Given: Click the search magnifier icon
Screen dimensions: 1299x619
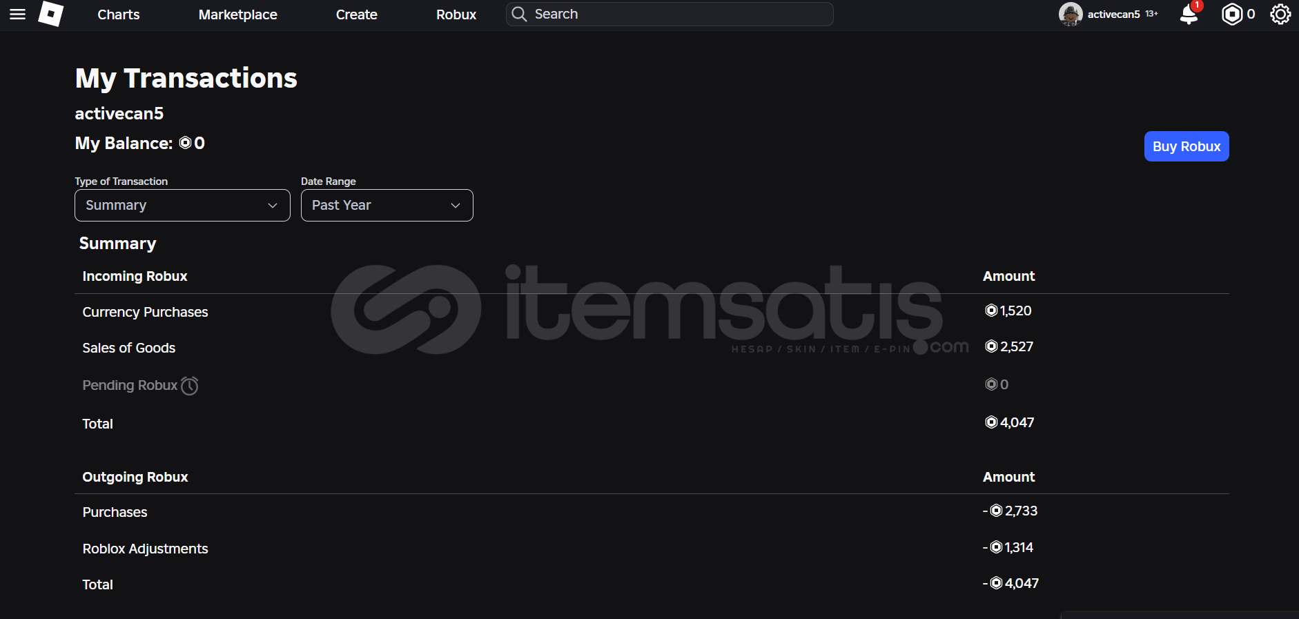Looking at the screenshot, I should [x=519, y=14].
